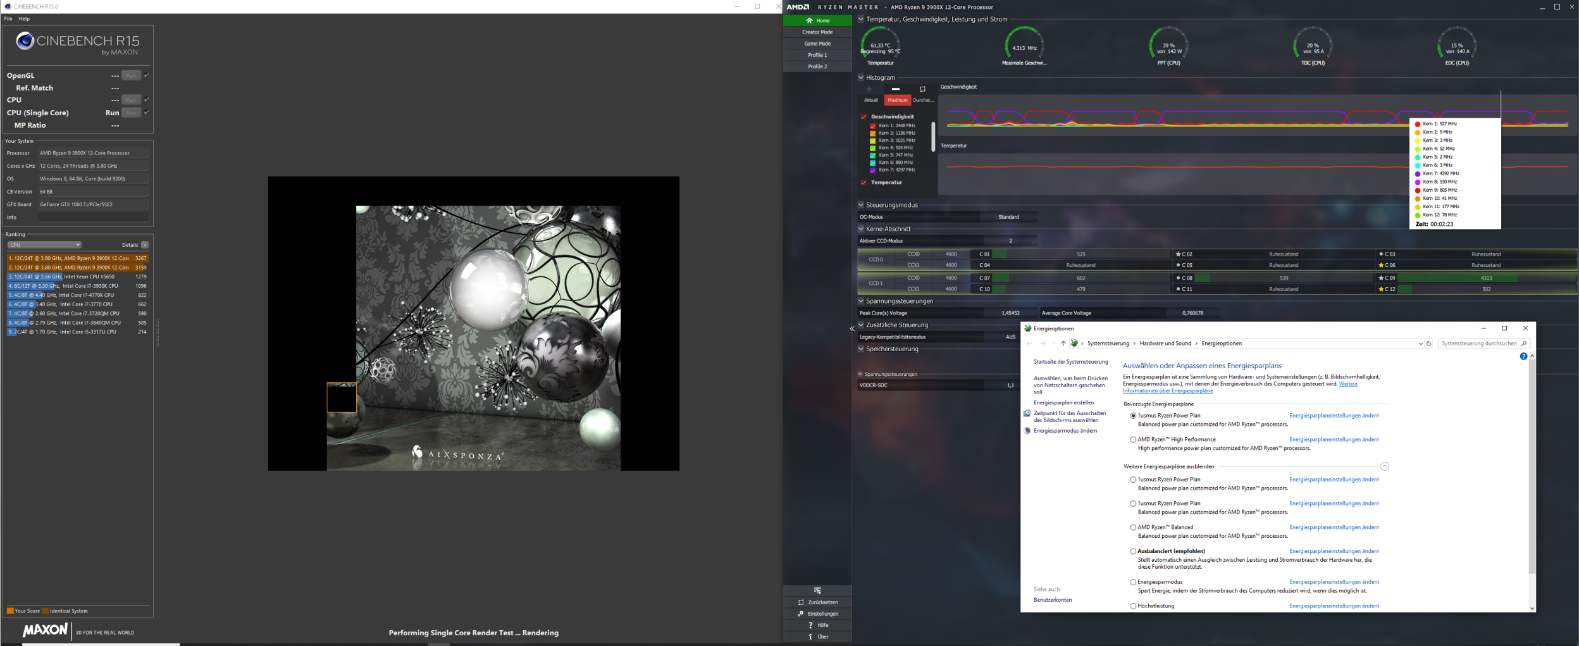Click the info icon next to Über
The height and width of the screenshot is (646, 1579).
[810, 637]
